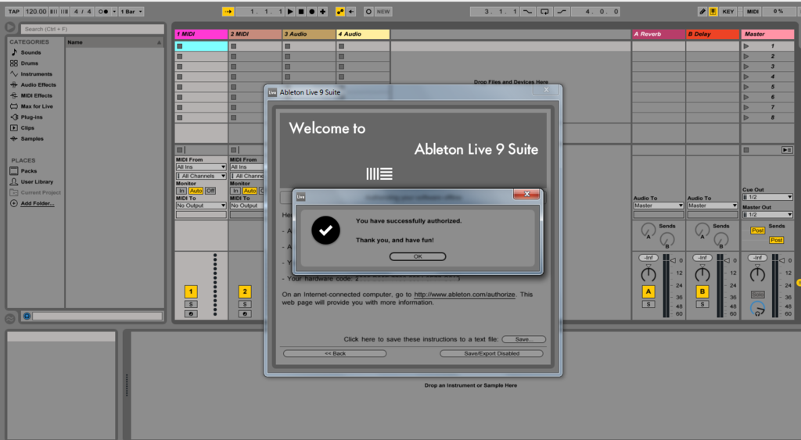This screenshot has width=801, height=440.
Task: Open track 1 MIDI From All Ins dropdown
Action: tap(201, 167)
